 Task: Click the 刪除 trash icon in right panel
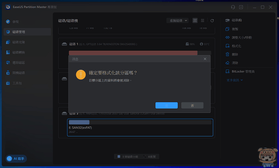tap(227, 54)
